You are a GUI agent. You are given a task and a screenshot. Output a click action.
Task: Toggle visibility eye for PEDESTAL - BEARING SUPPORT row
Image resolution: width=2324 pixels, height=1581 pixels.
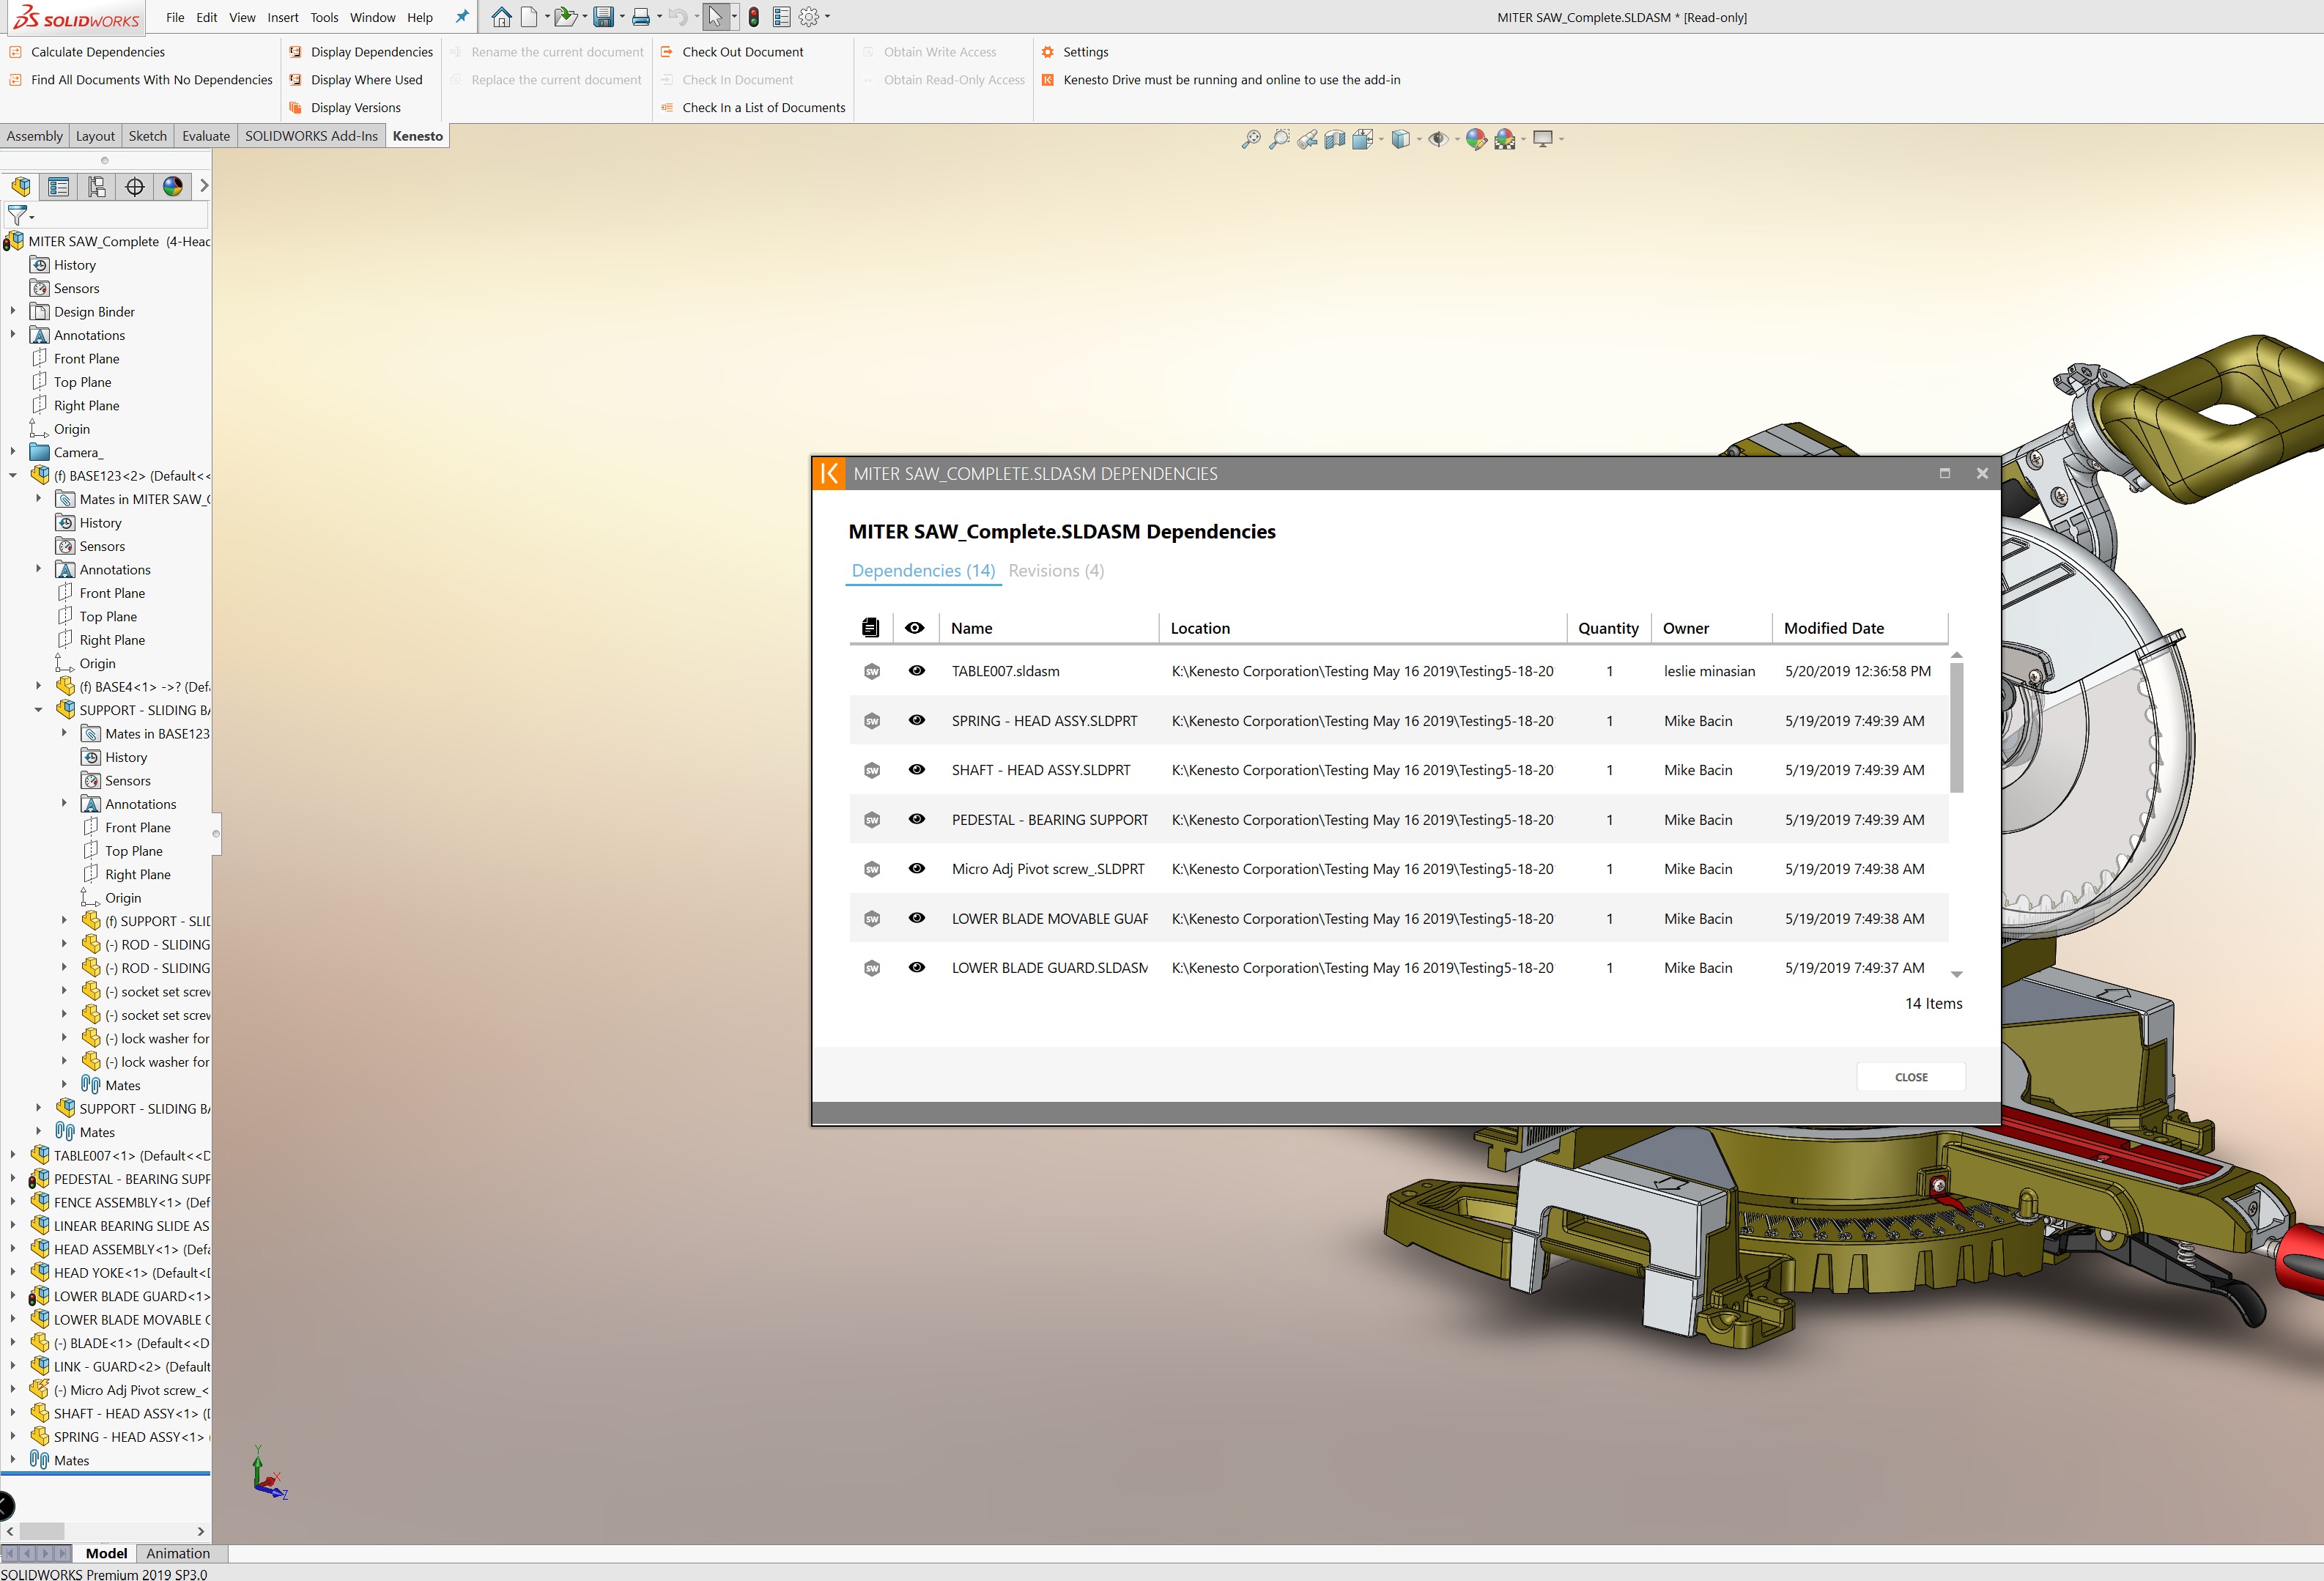916,819
